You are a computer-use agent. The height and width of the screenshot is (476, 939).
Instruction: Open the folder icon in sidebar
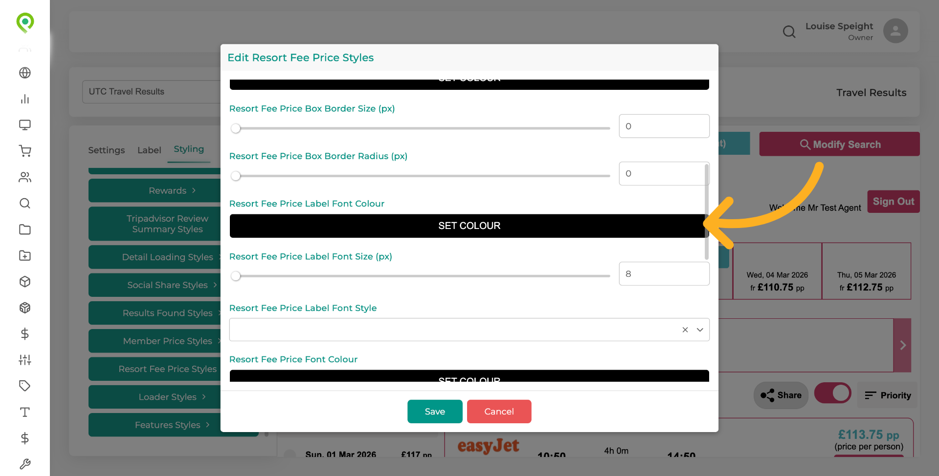(x=25, y=229)
